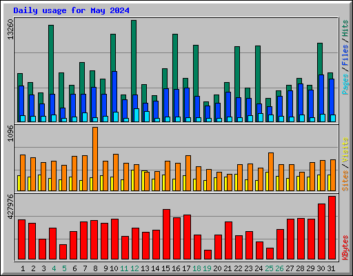353x276 pixels.
Task: Click green weekend day label 19
Action: tap(207, 268)
